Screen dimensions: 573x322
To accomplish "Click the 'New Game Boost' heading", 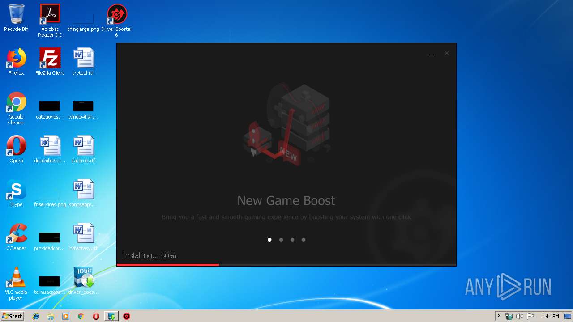I will point(286,201).
